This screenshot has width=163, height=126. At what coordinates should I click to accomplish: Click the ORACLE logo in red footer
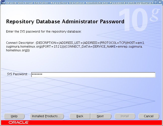[19, 122]
